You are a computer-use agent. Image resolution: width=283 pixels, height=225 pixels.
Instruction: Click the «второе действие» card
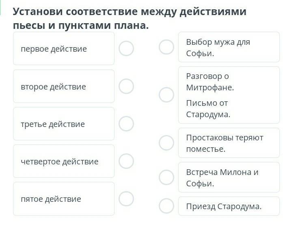pyautogui.click(x=64, y=86)
